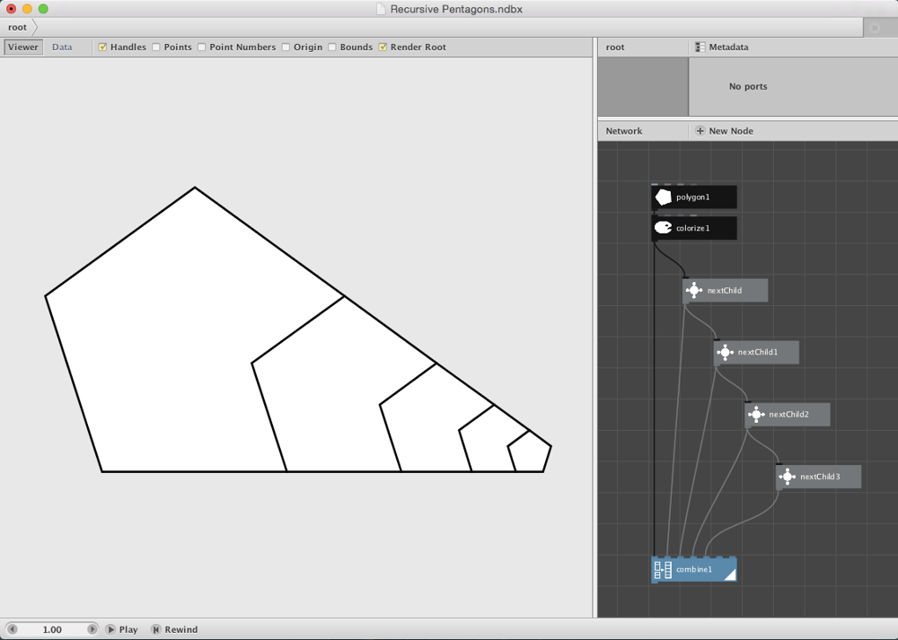The image size is (898, 640).
Task: Click the nextChild2 node icon
Action: [756, 415]
